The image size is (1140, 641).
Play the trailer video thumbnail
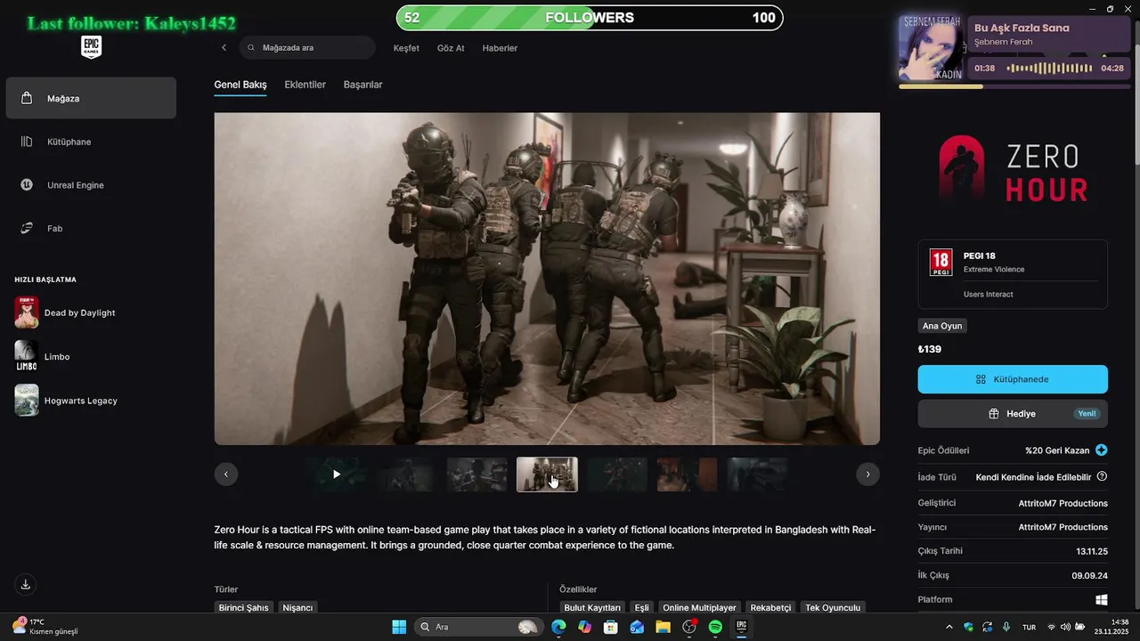pos(337,475)
